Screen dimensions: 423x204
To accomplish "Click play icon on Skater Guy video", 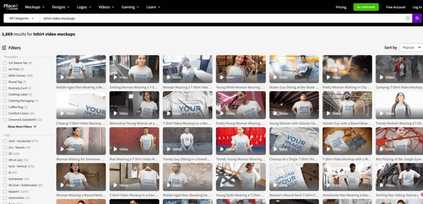I will (x=275, y=77).
